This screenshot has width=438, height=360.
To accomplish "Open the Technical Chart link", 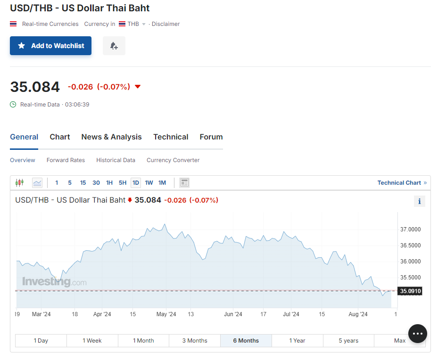I will click(x=402, y=183).
